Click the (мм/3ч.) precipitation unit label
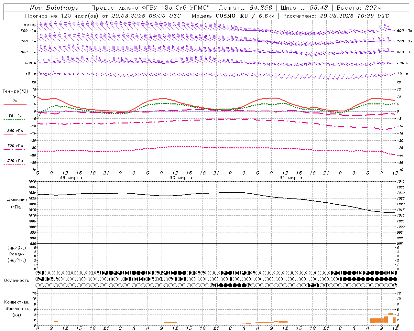 [17, 248]
